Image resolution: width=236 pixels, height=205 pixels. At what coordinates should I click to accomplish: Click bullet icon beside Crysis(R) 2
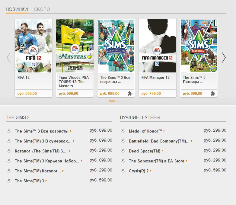123,171
